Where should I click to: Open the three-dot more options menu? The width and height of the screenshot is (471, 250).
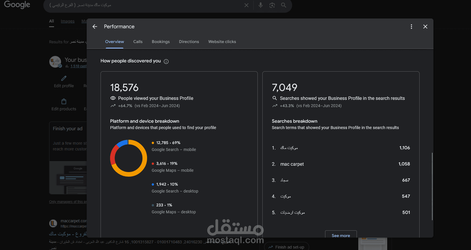tap(411, 27)
